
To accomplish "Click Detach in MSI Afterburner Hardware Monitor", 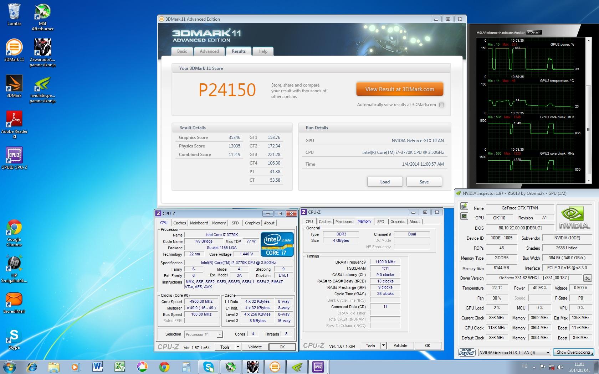I will [x=534, y=32].
